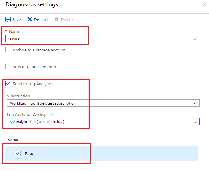The width and height of the screenshot is (209, 171).
Task: Click the Delete trash can icon
Action: pos(57,19)
